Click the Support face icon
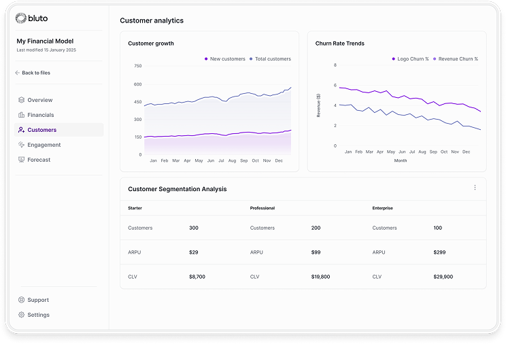The height and width of the screenshot is (344, 506). coord(22,300)
